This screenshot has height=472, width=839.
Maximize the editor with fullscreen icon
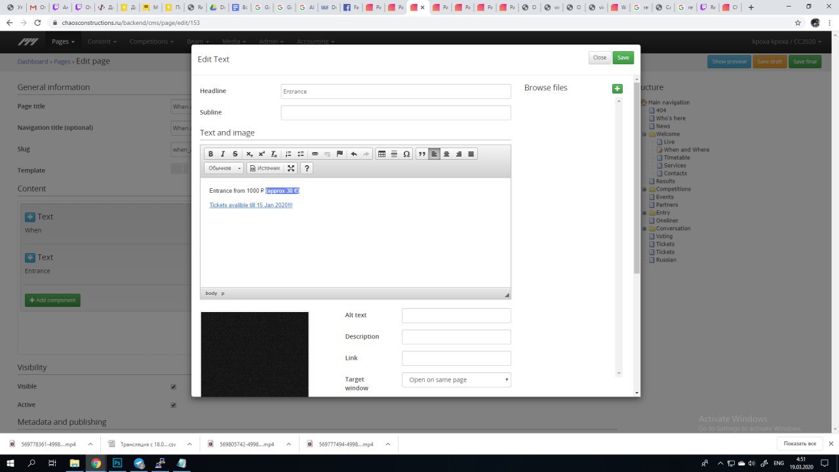(x=291, y=168)
